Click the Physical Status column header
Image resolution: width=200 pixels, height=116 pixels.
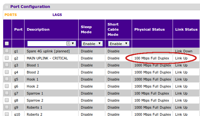coord(149,29)
